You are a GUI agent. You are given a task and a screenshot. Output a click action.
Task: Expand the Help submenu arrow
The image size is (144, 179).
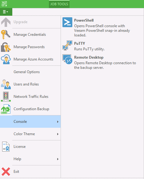58,159
